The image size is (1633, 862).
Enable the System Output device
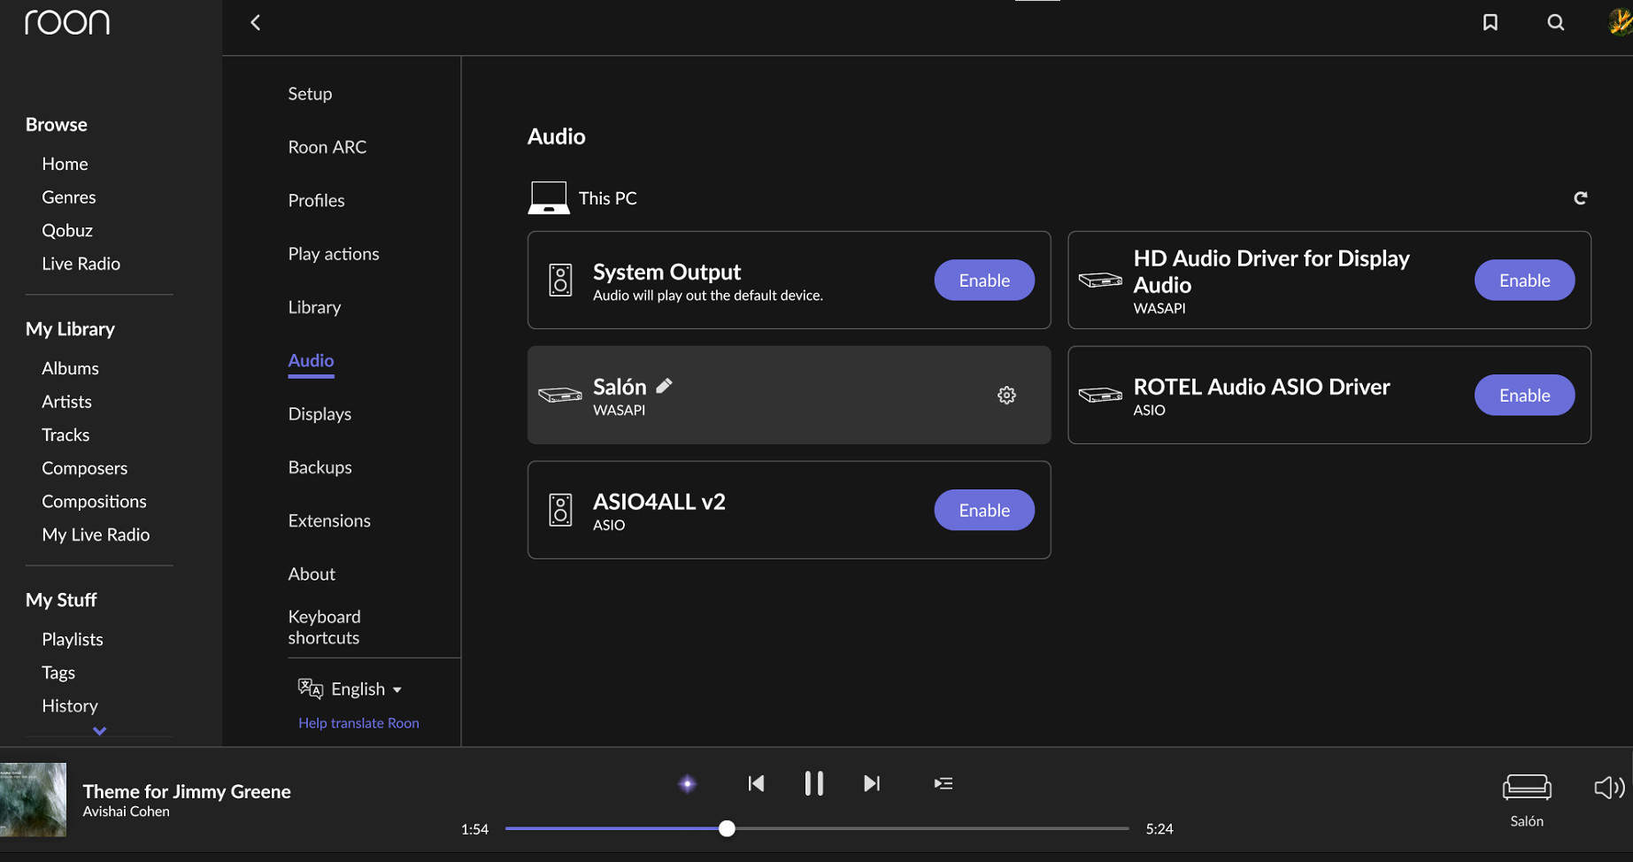click(983, 281)
